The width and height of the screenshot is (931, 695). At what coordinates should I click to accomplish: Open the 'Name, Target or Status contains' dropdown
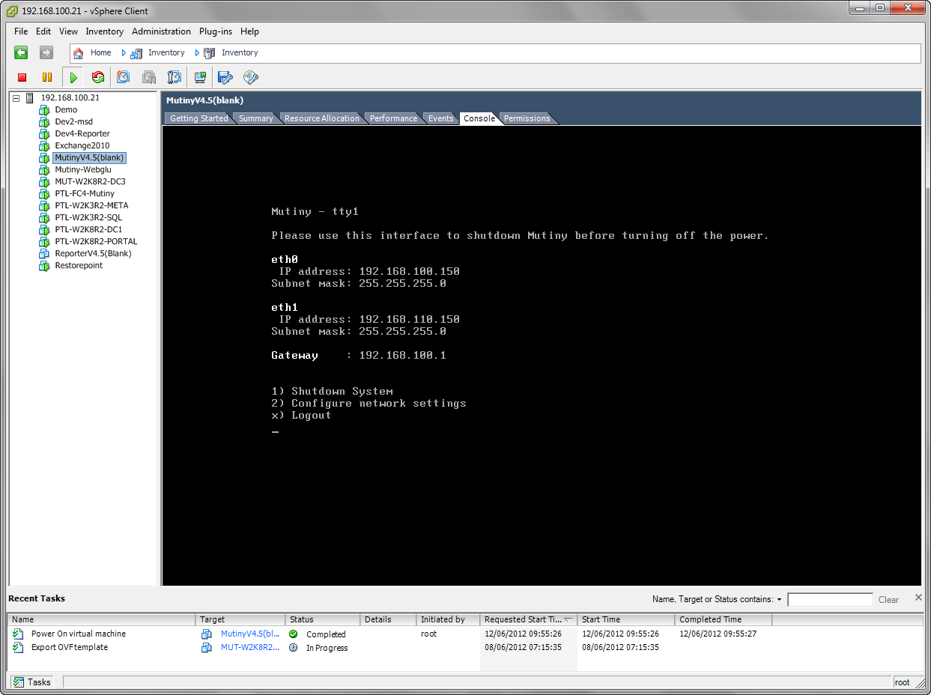(779, 599)
